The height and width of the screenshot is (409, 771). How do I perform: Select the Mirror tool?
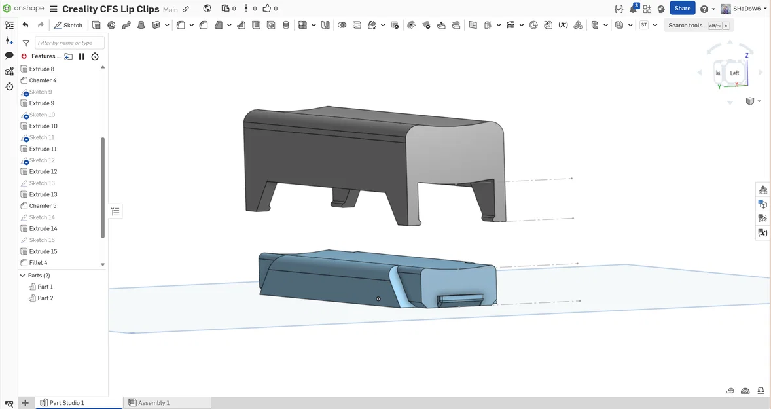click(x=325, y=25)
